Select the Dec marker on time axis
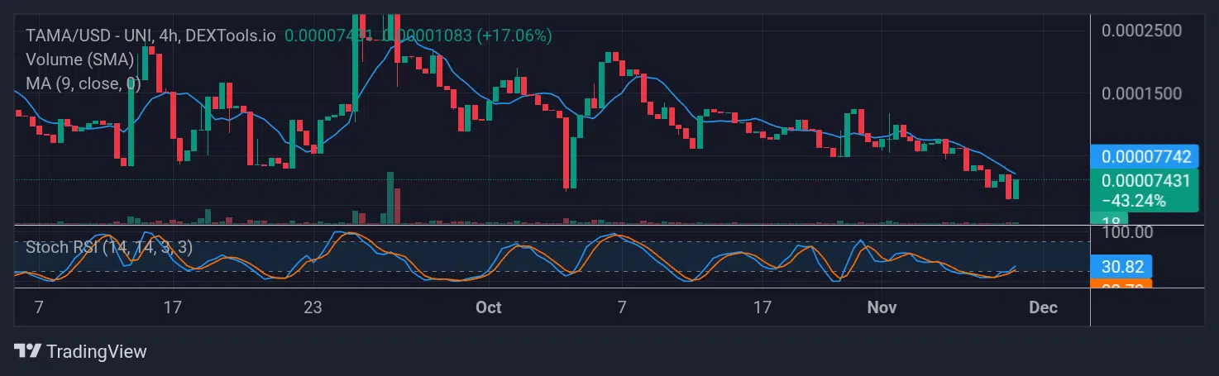This screenshot has height=376, width=1219. (1043, 307)
